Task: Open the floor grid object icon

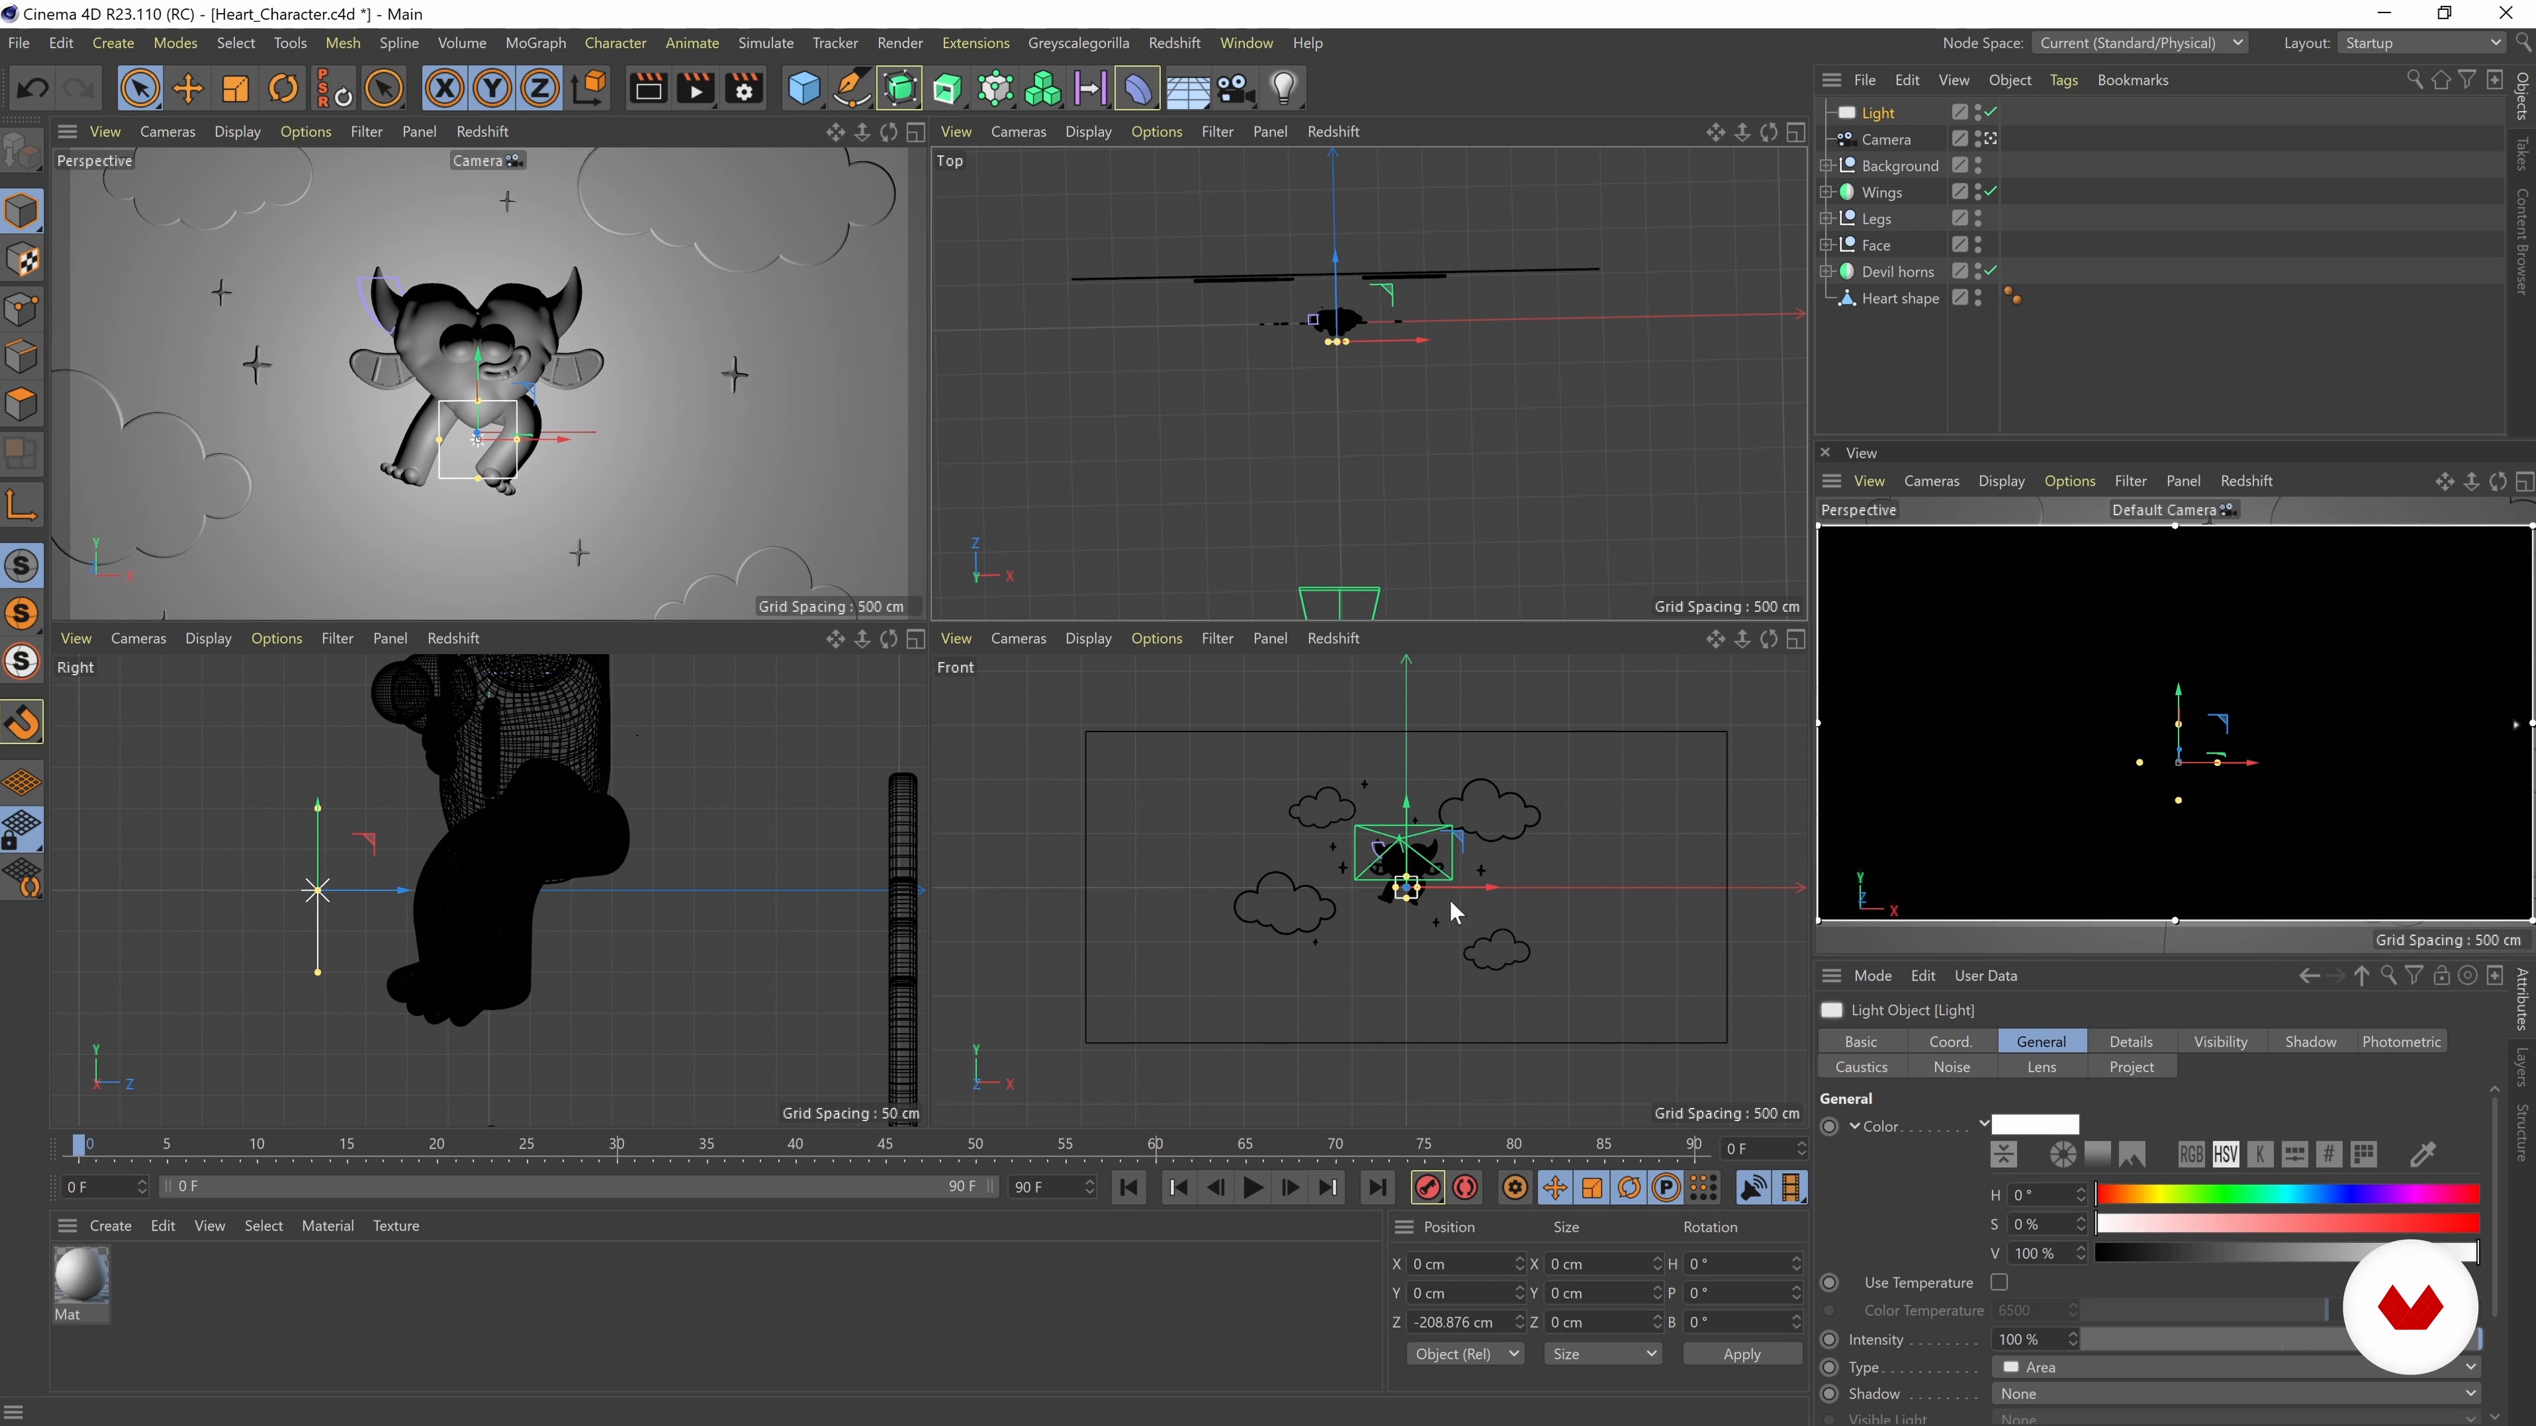Action: [1187, 88]
